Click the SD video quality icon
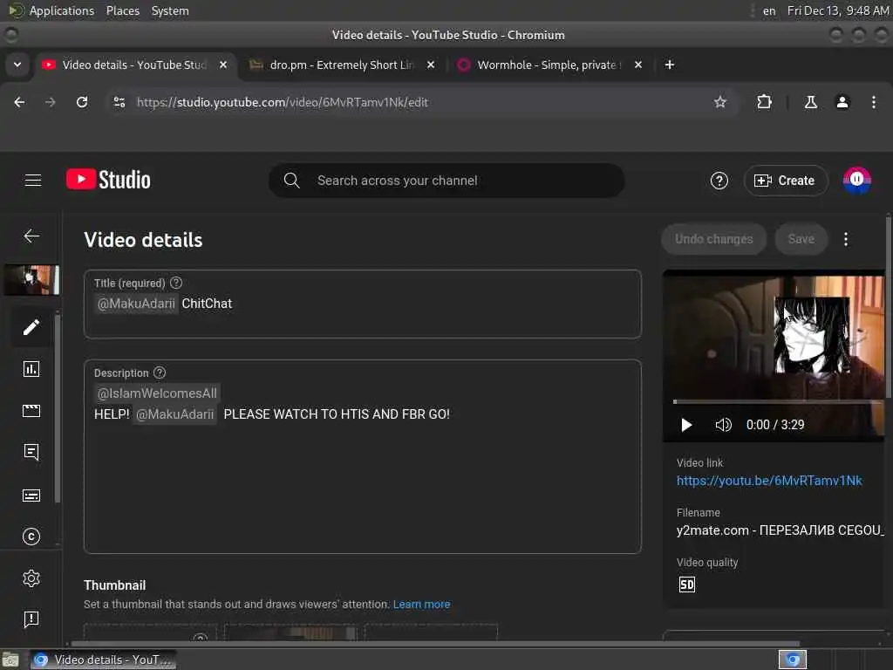This screenshot has height=670, width=893. 687,585
